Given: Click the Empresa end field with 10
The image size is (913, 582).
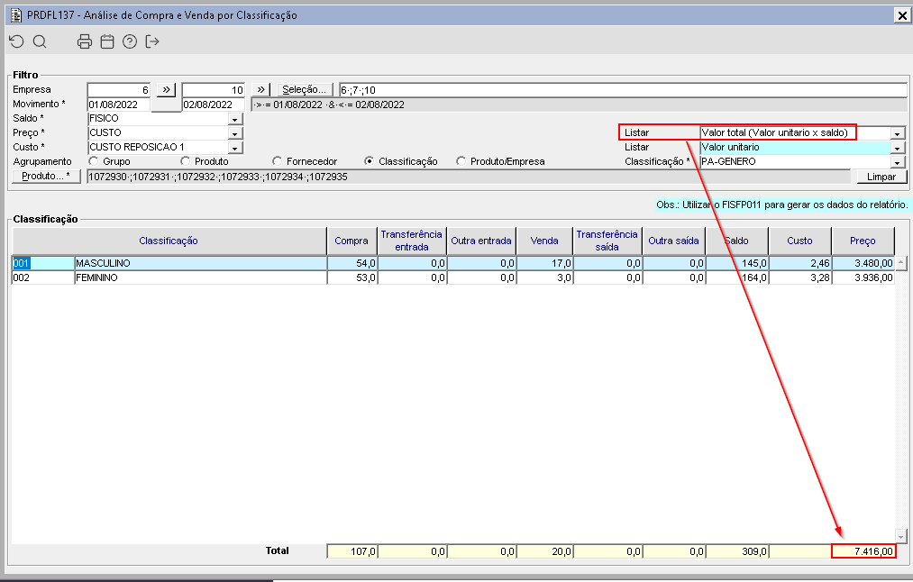Looking at the screenshot, I should 213,89.
